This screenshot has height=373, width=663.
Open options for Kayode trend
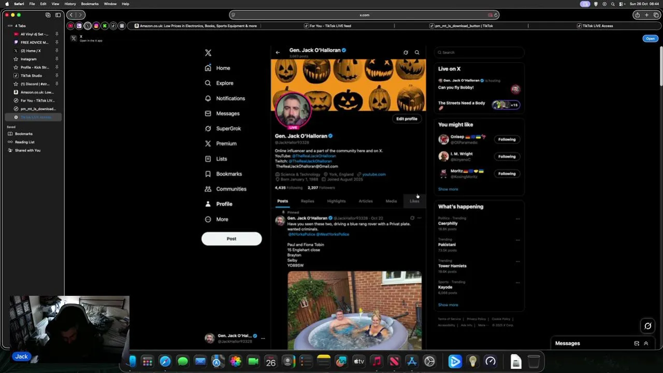click(517, 283)
